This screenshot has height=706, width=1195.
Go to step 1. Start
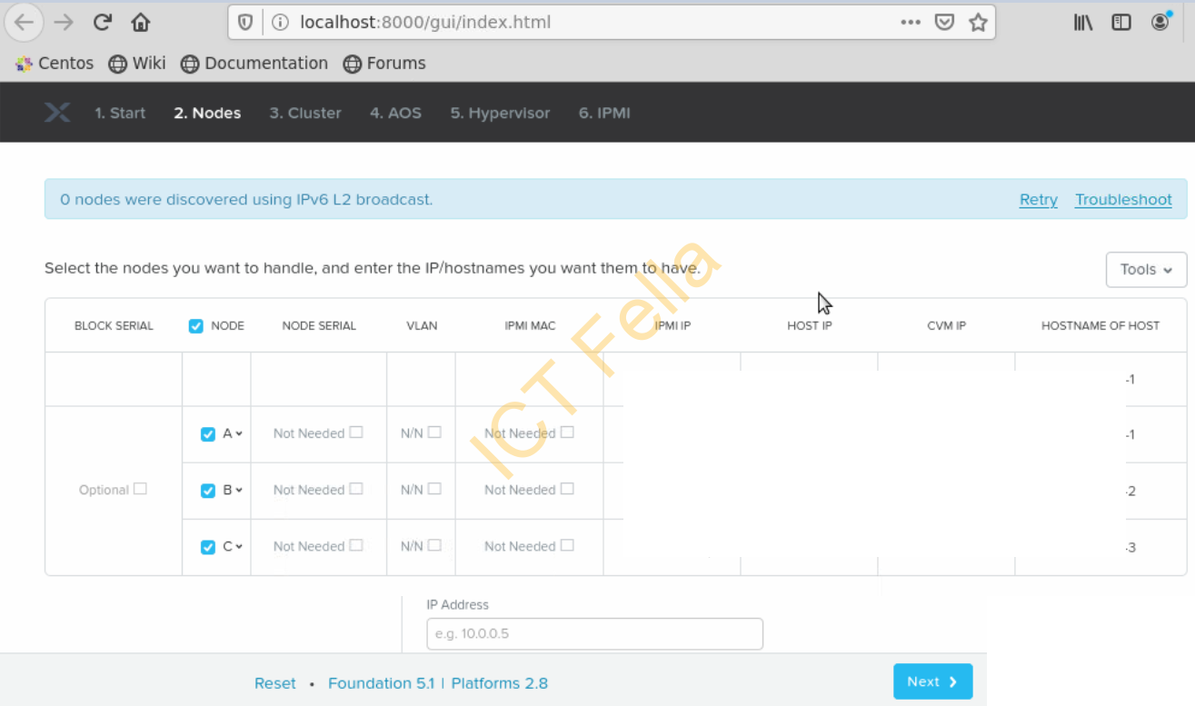pyautogui.click(x=120, y=114)
